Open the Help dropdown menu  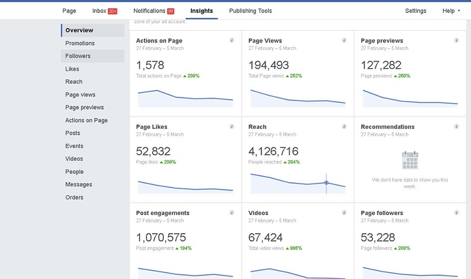451,11
